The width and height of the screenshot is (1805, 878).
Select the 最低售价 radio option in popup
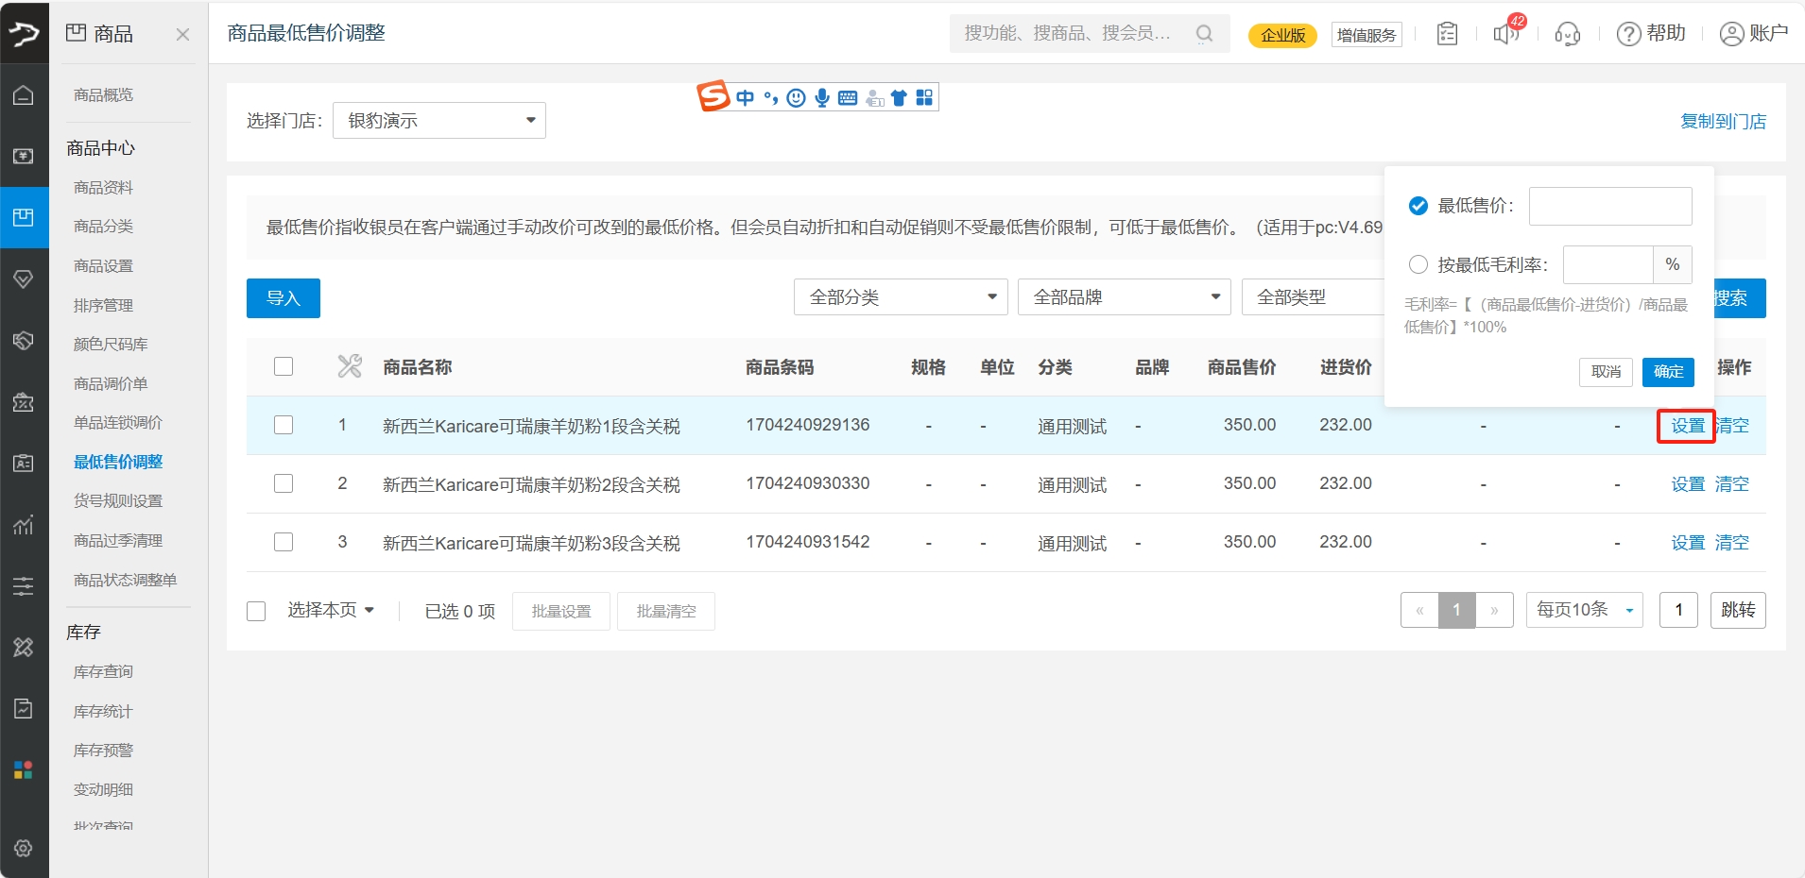[1418, 206]
